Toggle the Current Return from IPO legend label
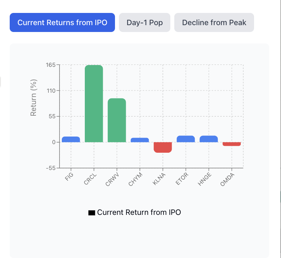This screenshot has height=258, width=281. (x=139, y=212)
